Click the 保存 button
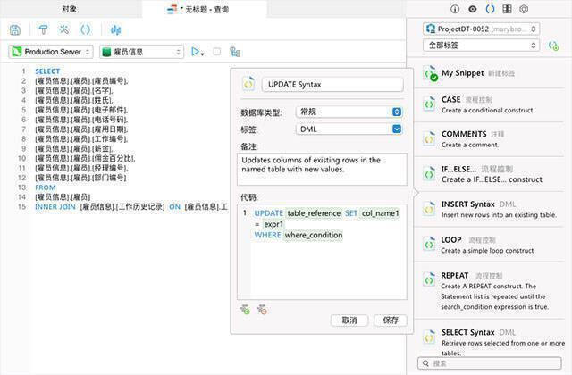572x375 pixels. [x=391, y=320]
